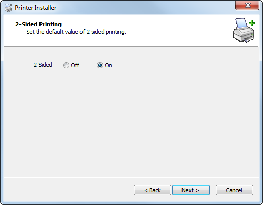The image size is (263, 205).
Task: Click the empty footer area left of Back
Action: pyautogui.click(x=68, y=190)
